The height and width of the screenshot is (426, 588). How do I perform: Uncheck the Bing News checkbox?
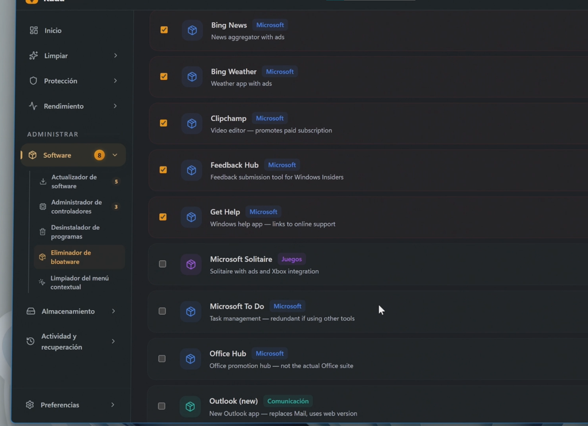[164, 30]
